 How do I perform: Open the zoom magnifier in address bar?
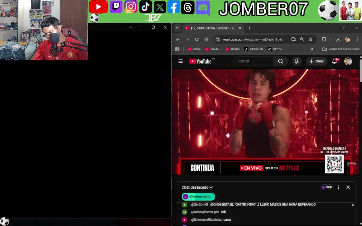302,40
